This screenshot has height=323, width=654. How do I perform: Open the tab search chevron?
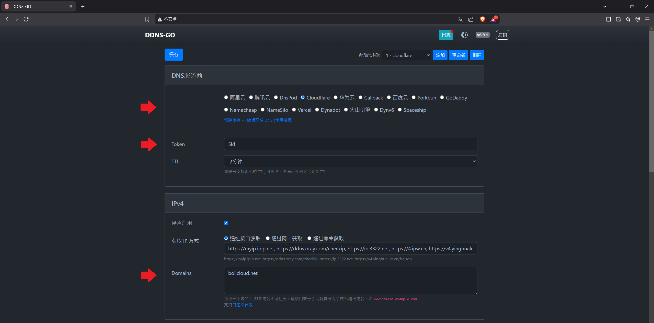coord(605,6)
